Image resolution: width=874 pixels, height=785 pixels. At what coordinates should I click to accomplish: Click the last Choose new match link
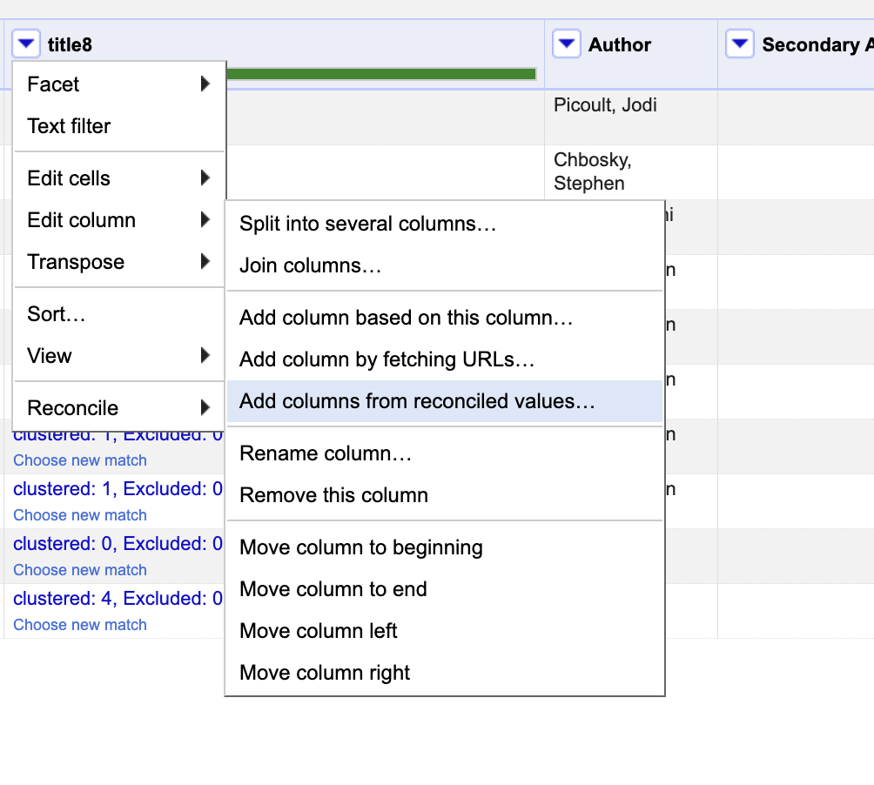[x=80, y=625]
